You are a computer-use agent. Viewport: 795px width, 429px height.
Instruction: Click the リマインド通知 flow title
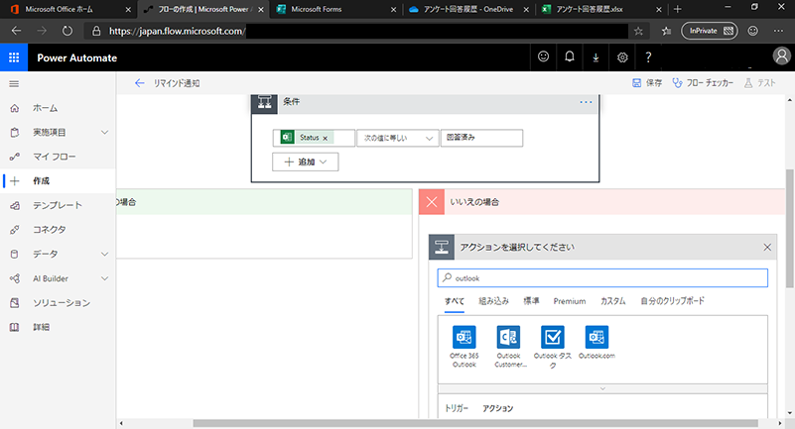(177, 83)
